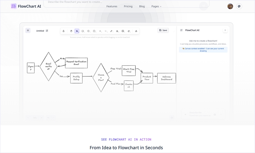
Task: Open the user profile avatar
Action: pos(230,6)
